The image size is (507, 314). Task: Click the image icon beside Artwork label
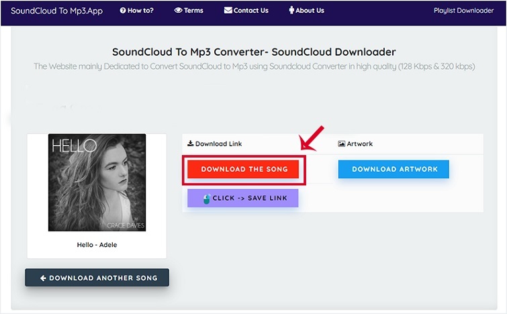(x=341, y=144)
